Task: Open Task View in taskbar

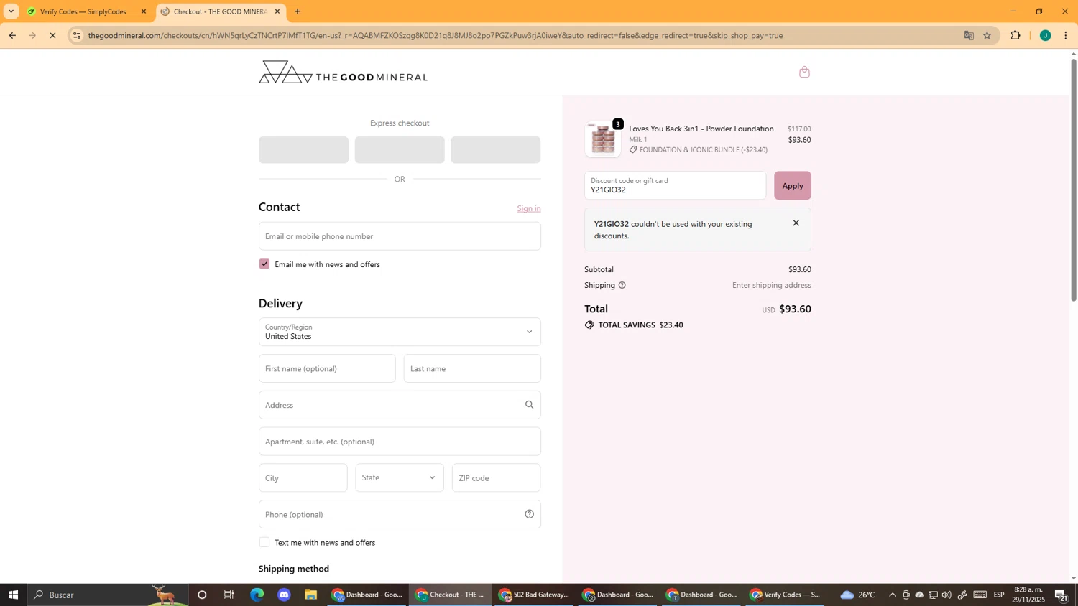Action: 229,595
